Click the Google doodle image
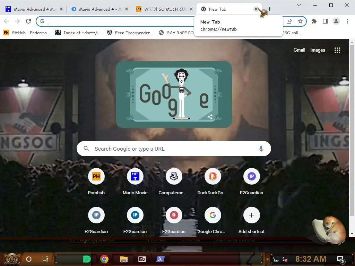 174,94
